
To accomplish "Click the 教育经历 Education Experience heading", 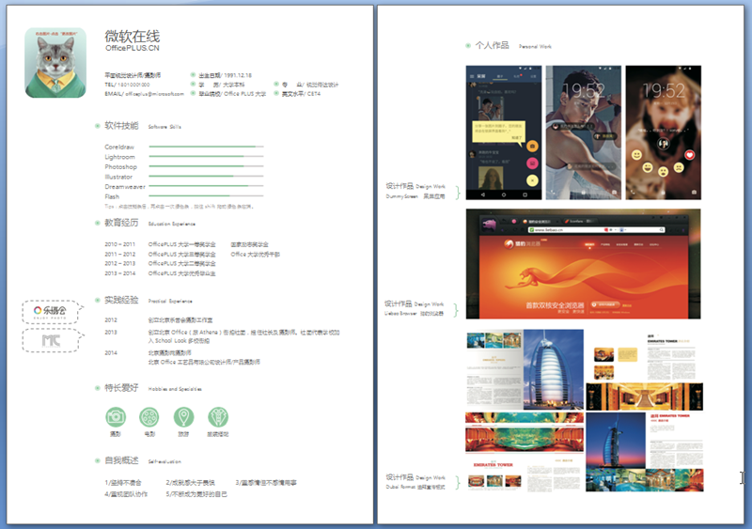I will 149,223.
